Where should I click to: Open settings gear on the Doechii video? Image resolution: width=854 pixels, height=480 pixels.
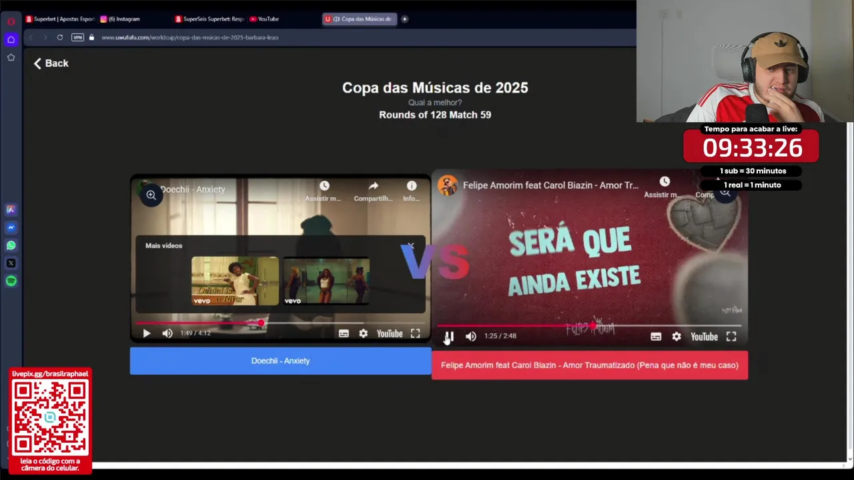(363, 333)
